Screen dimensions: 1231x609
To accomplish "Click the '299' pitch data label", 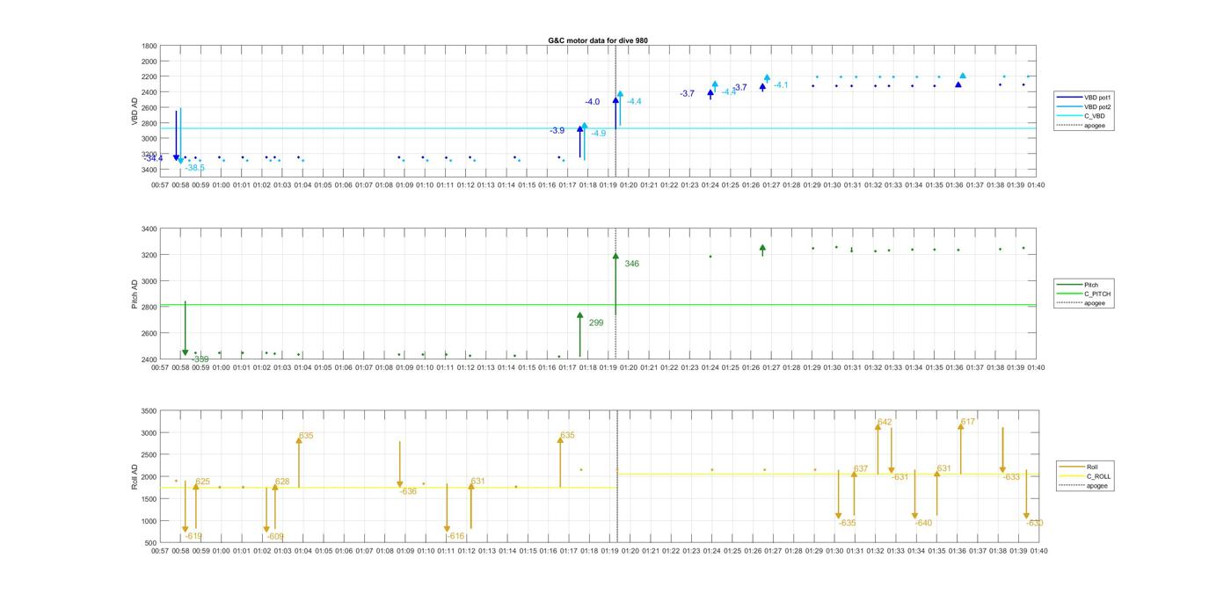I will [x=596, y=323].
